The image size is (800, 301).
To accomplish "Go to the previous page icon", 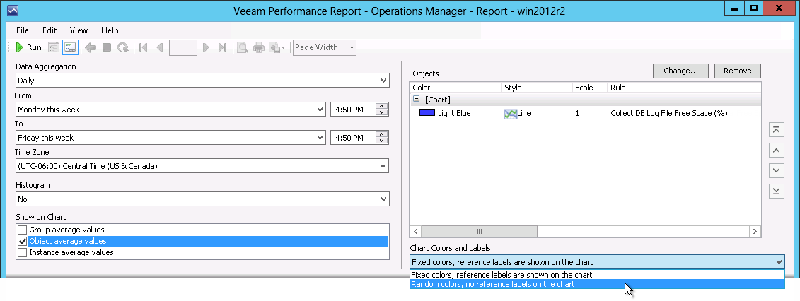I will click(160, 47).
